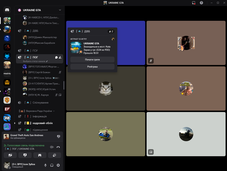Click the channel list scrollbar

click(x=64, y=85)
